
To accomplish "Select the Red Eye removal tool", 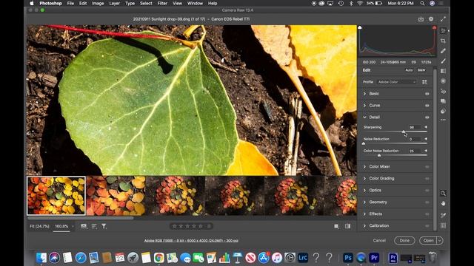I will [x=443, y=91].
